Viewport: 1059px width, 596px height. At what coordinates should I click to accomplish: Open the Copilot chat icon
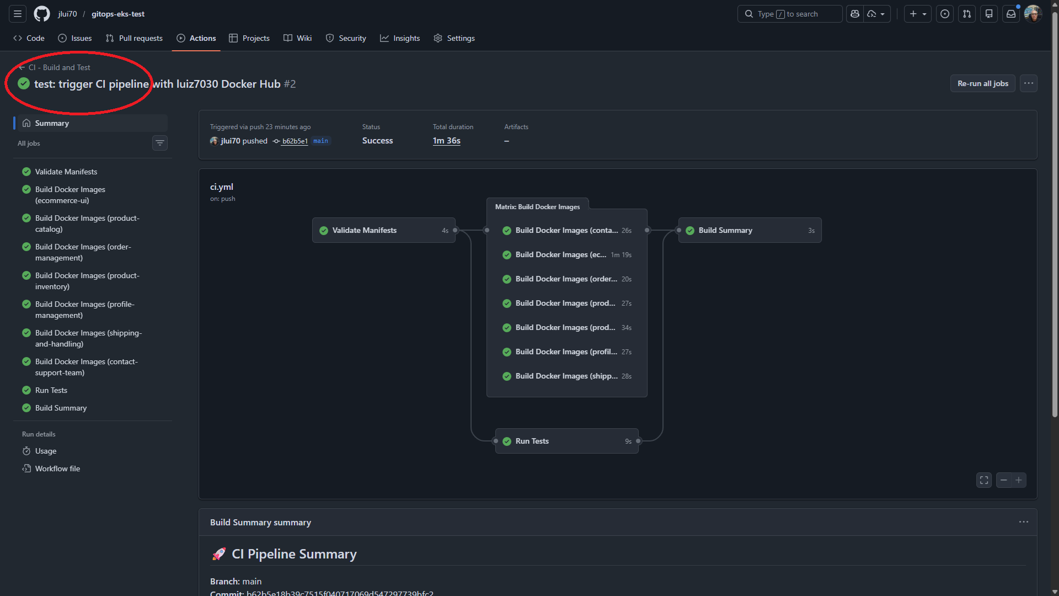click(x=855, y=14)
